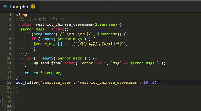The width and height of the screenshot is (201, 111).
Task: Click the PHP elephant icon in the tab
Action: coord(5,6)
